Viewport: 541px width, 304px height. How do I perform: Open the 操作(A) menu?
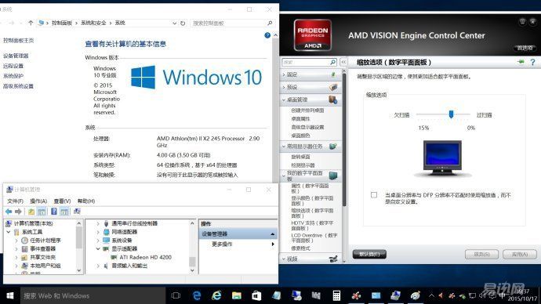(38, 201)
